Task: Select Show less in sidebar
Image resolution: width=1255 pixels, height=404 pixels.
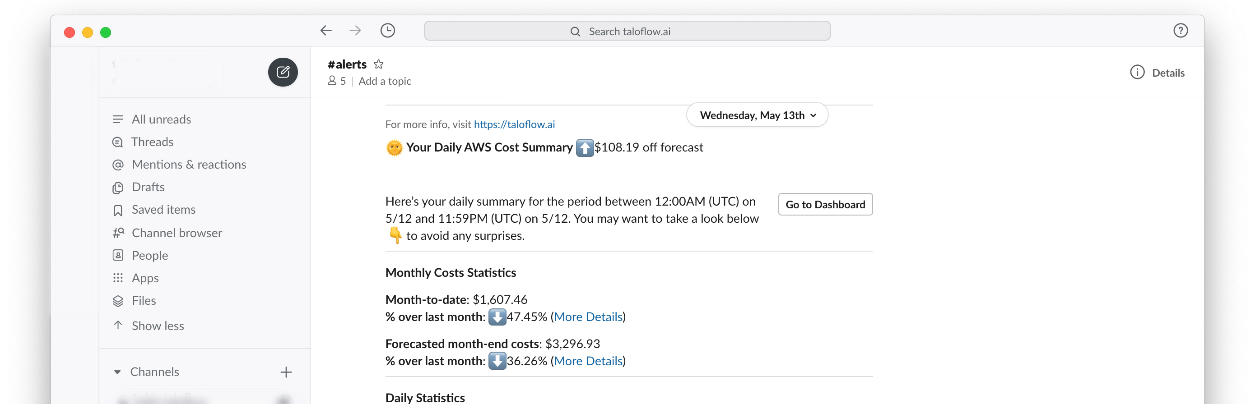Action: pyautogui.click(x=158, y=326)
